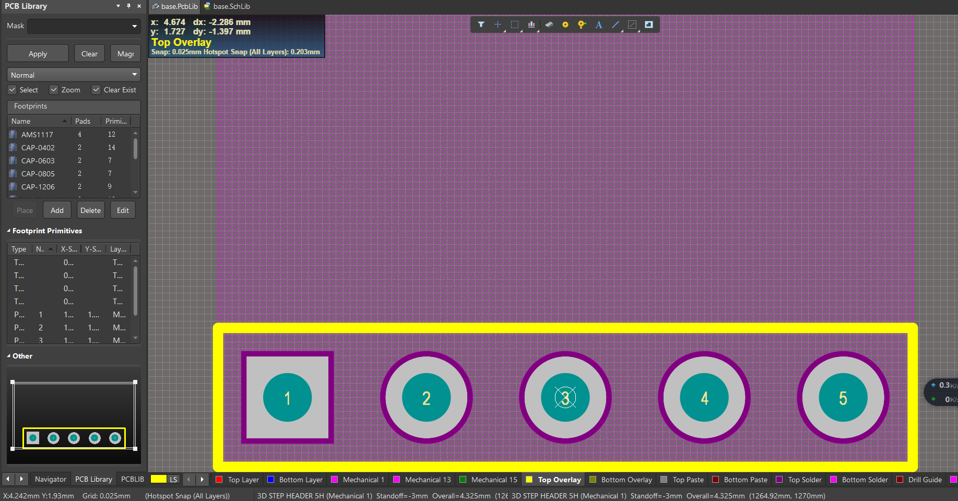This screenshot has width=958, height=501.
Task: Switch to the Top Solder layer tab
Action: (x=799, y=480)
